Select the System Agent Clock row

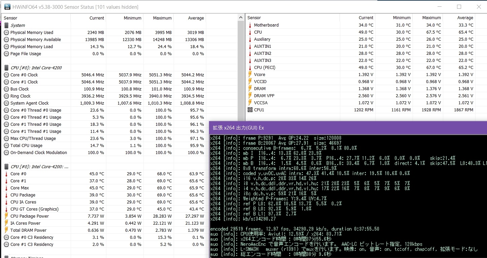click(104, 103)
